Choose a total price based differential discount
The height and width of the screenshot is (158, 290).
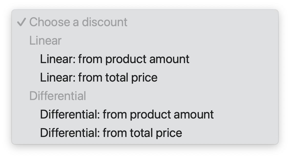pyautogui.click(x=111, y=133)
